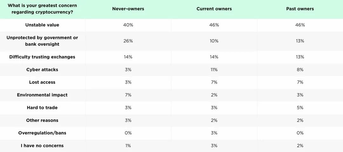343x152 pixels.
Task: Click the 40% Never-owners unstable value cell
Action: tap(128, 25)
